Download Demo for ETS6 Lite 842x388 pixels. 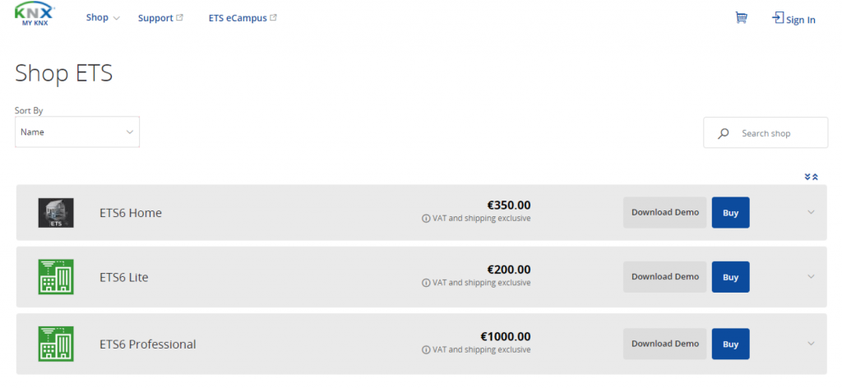click(664, 277)
